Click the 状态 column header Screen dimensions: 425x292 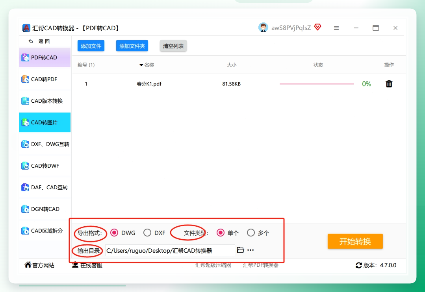pyautogui.click(x=318, y=65)
